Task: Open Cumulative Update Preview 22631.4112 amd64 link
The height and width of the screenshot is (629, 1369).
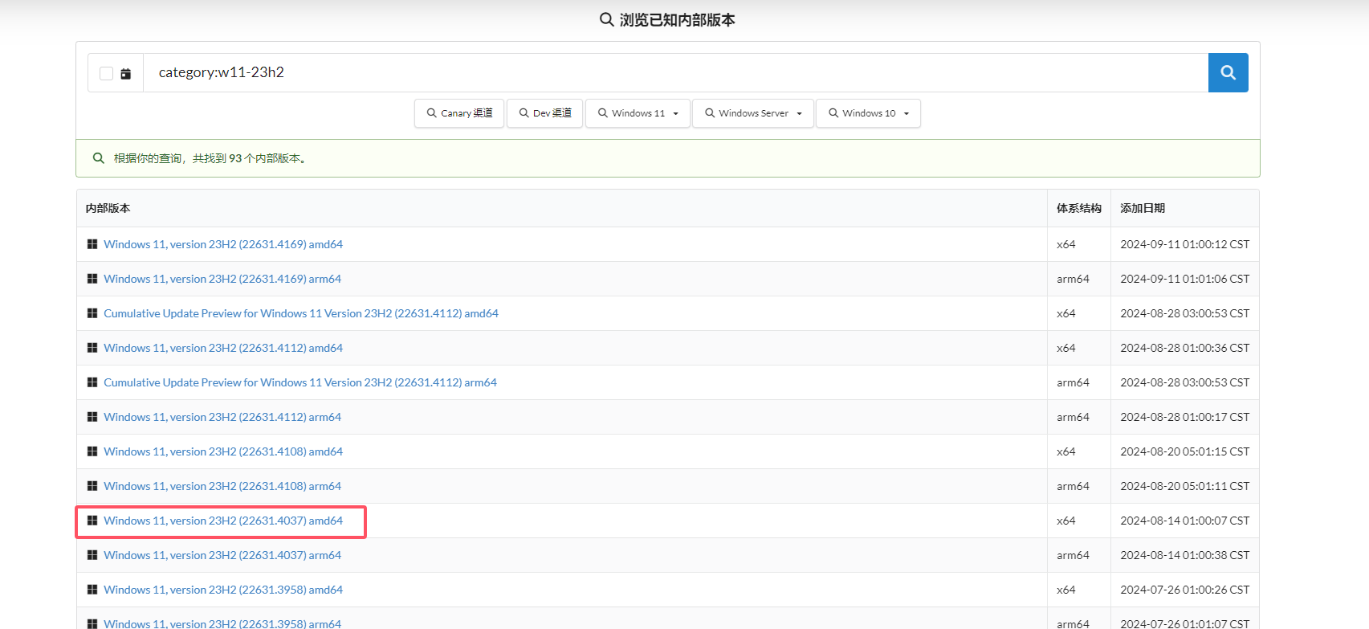Action: tap(300, 313)
